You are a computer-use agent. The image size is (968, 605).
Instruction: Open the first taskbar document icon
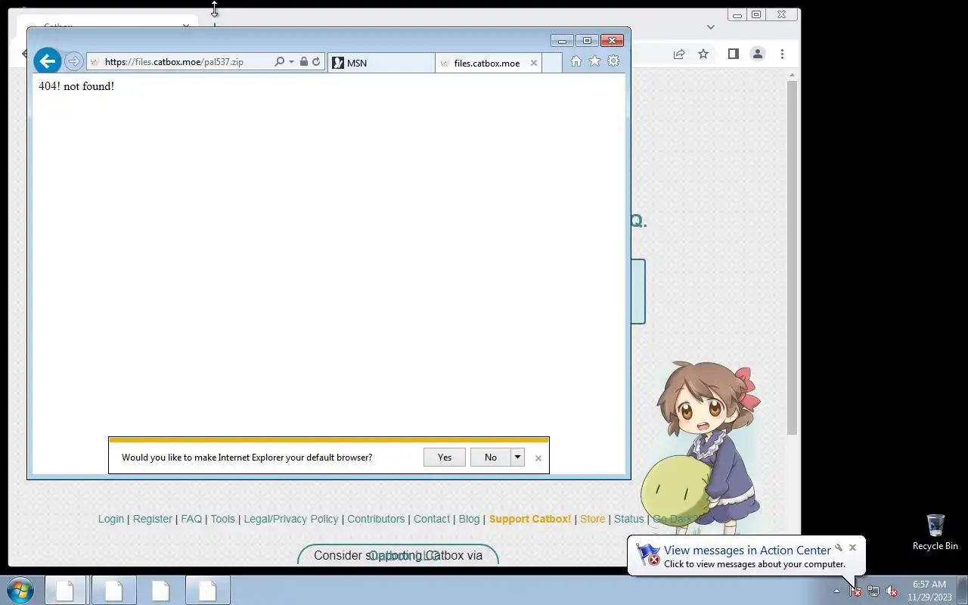[x=67, y=590]
